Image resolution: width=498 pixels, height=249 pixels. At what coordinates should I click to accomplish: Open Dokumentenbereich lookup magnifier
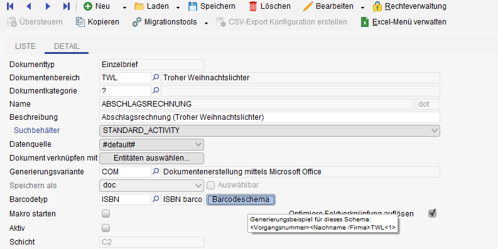coord(156,77)
